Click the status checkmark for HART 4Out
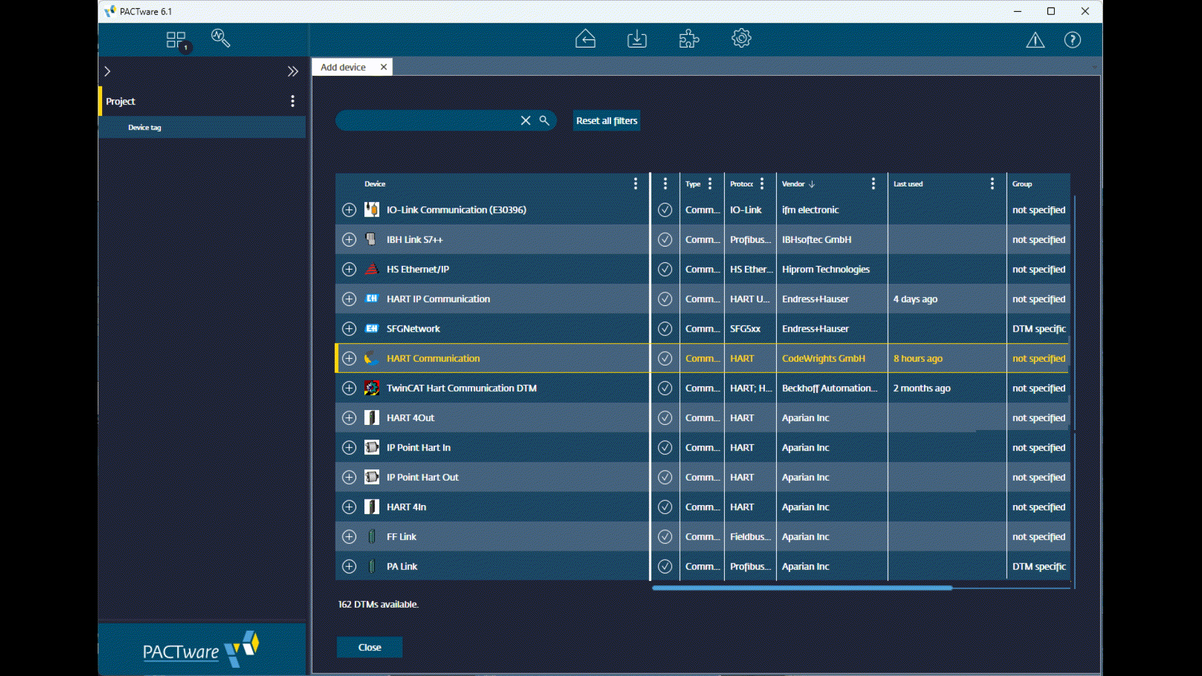Screen dimensions: 1202x676 pos(665,418)
